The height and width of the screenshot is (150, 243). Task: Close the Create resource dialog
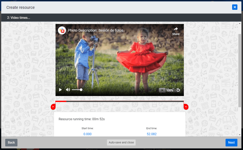pos(235,7)
